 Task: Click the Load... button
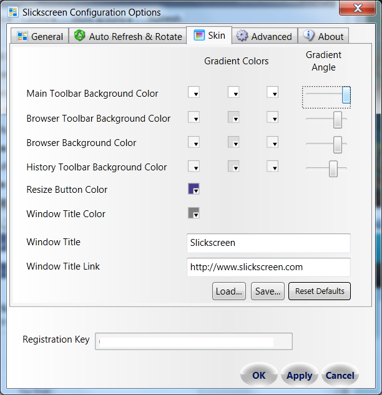[x=229, y=291]
